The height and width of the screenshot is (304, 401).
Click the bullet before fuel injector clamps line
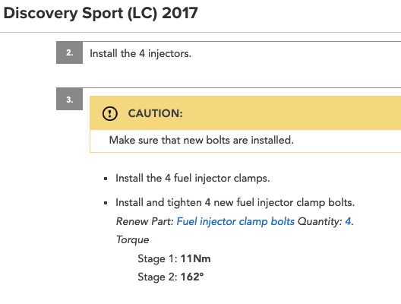pyautogui.click(x=106, y=179)
